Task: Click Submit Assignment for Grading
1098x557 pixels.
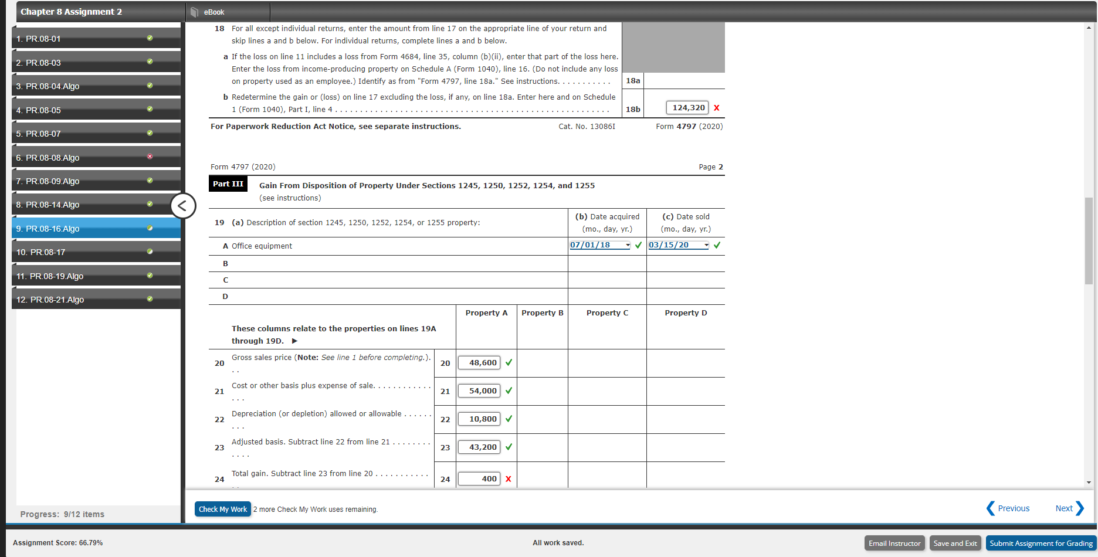Action: pyautogui.click(x=1041, y=543)
